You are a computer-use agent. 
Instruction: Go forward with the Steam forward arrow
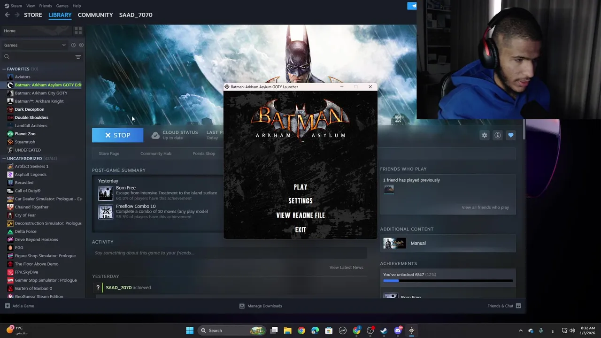tap(17, 15)
